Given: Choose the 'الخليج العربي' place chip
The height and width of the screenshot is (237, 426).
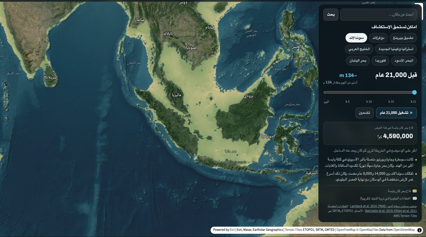Looking at the screenshot, I should 359,49.
